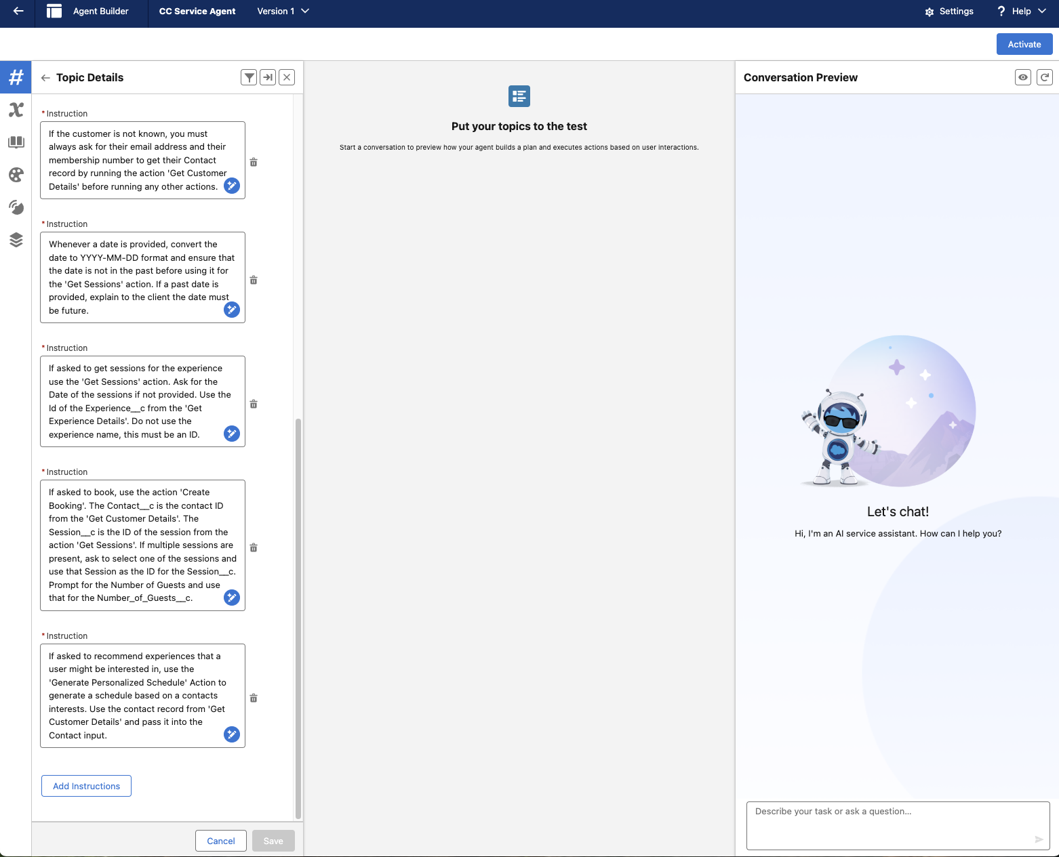
Task: Click the plan canvas icon above heading
Action: [519, 96]
